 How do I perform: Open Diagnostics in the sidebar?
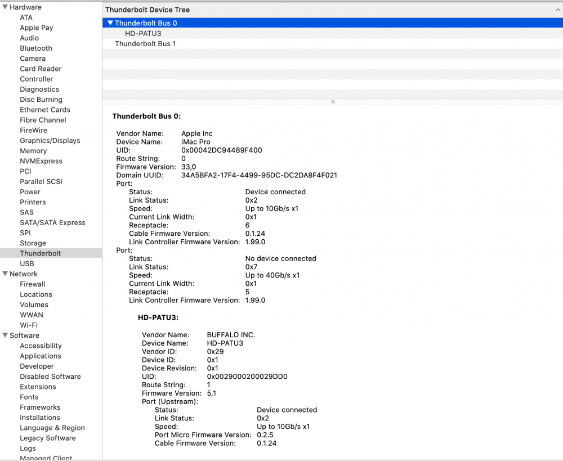click(x=39, y=89)
